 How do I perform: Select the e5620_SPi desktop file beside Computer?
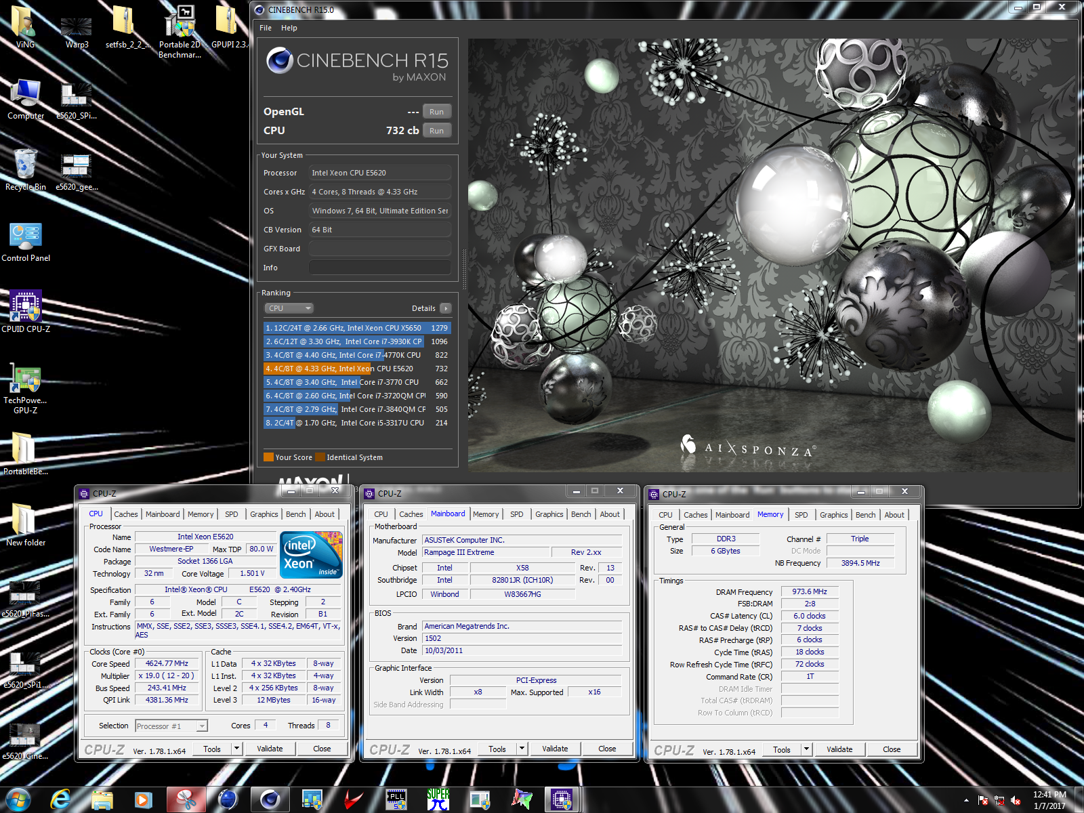point(77,100)
